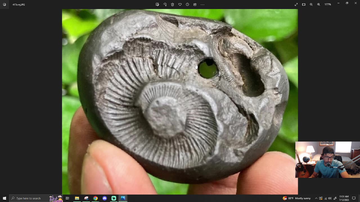Open the clock showing 11:51 AM
Screen dimensions: 360x202
(x=344, y=198)
